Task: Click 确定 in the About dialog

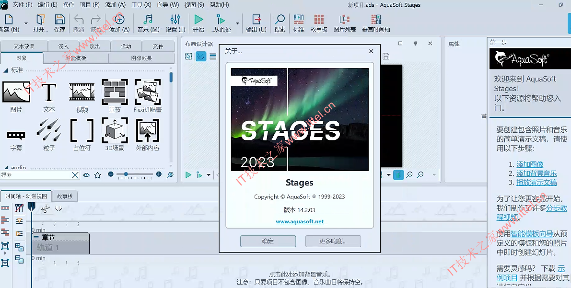Action: 268,241
